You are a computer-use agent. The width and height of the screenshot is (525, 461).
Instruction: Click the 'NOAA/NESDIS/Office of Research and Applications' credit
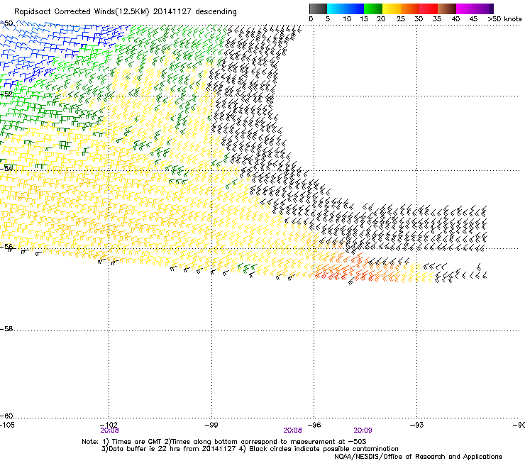pos(418,457)
